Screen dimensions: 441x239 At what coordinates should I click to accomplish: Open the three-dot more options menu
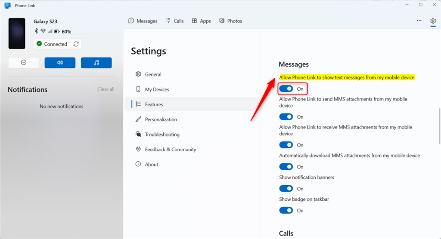419,21
